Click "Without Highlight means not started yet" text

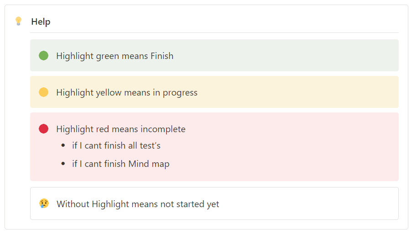(138, 204)
